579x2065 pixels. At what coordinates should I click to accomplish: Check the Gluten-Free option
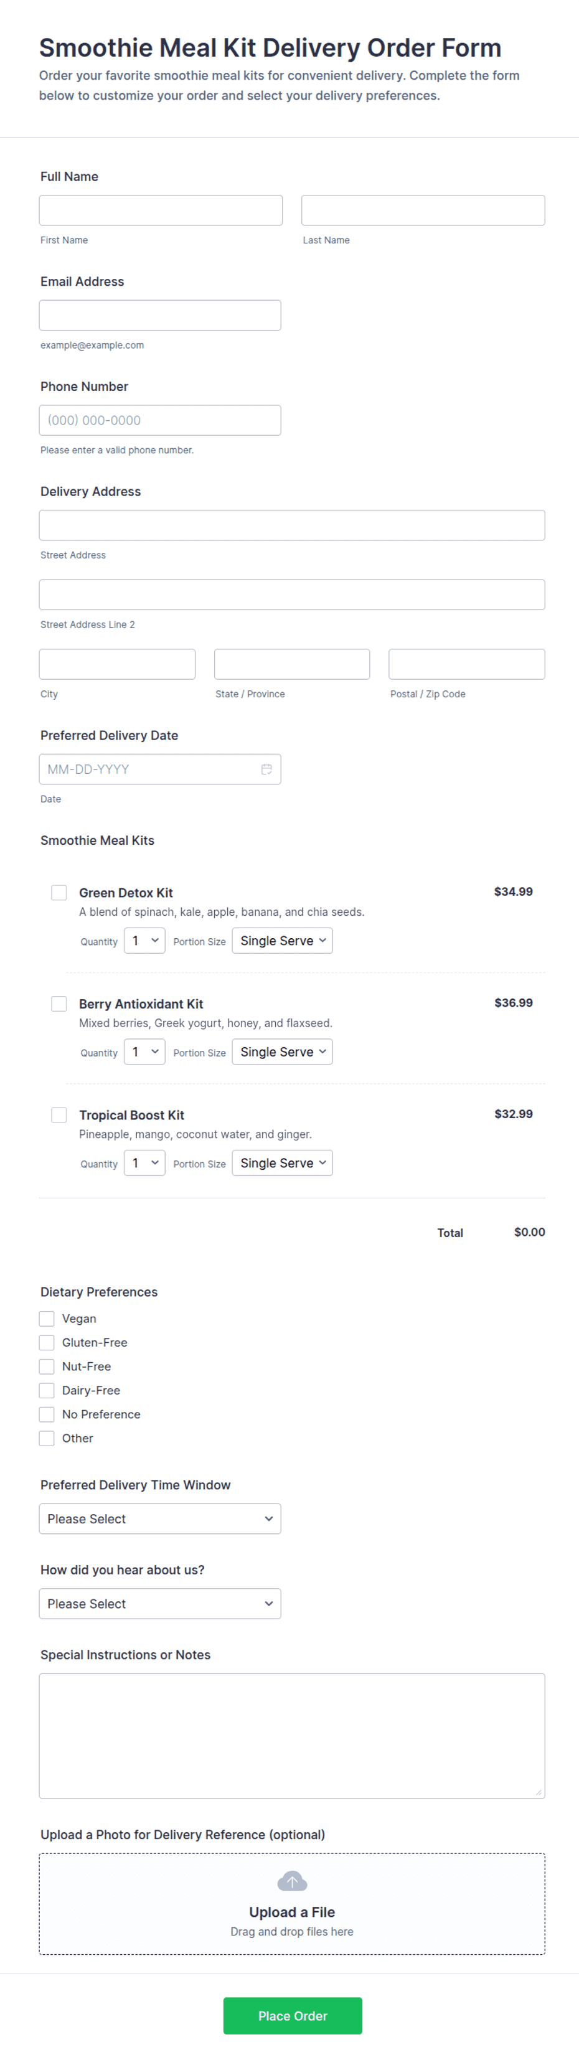click(x=47, y=1343)
